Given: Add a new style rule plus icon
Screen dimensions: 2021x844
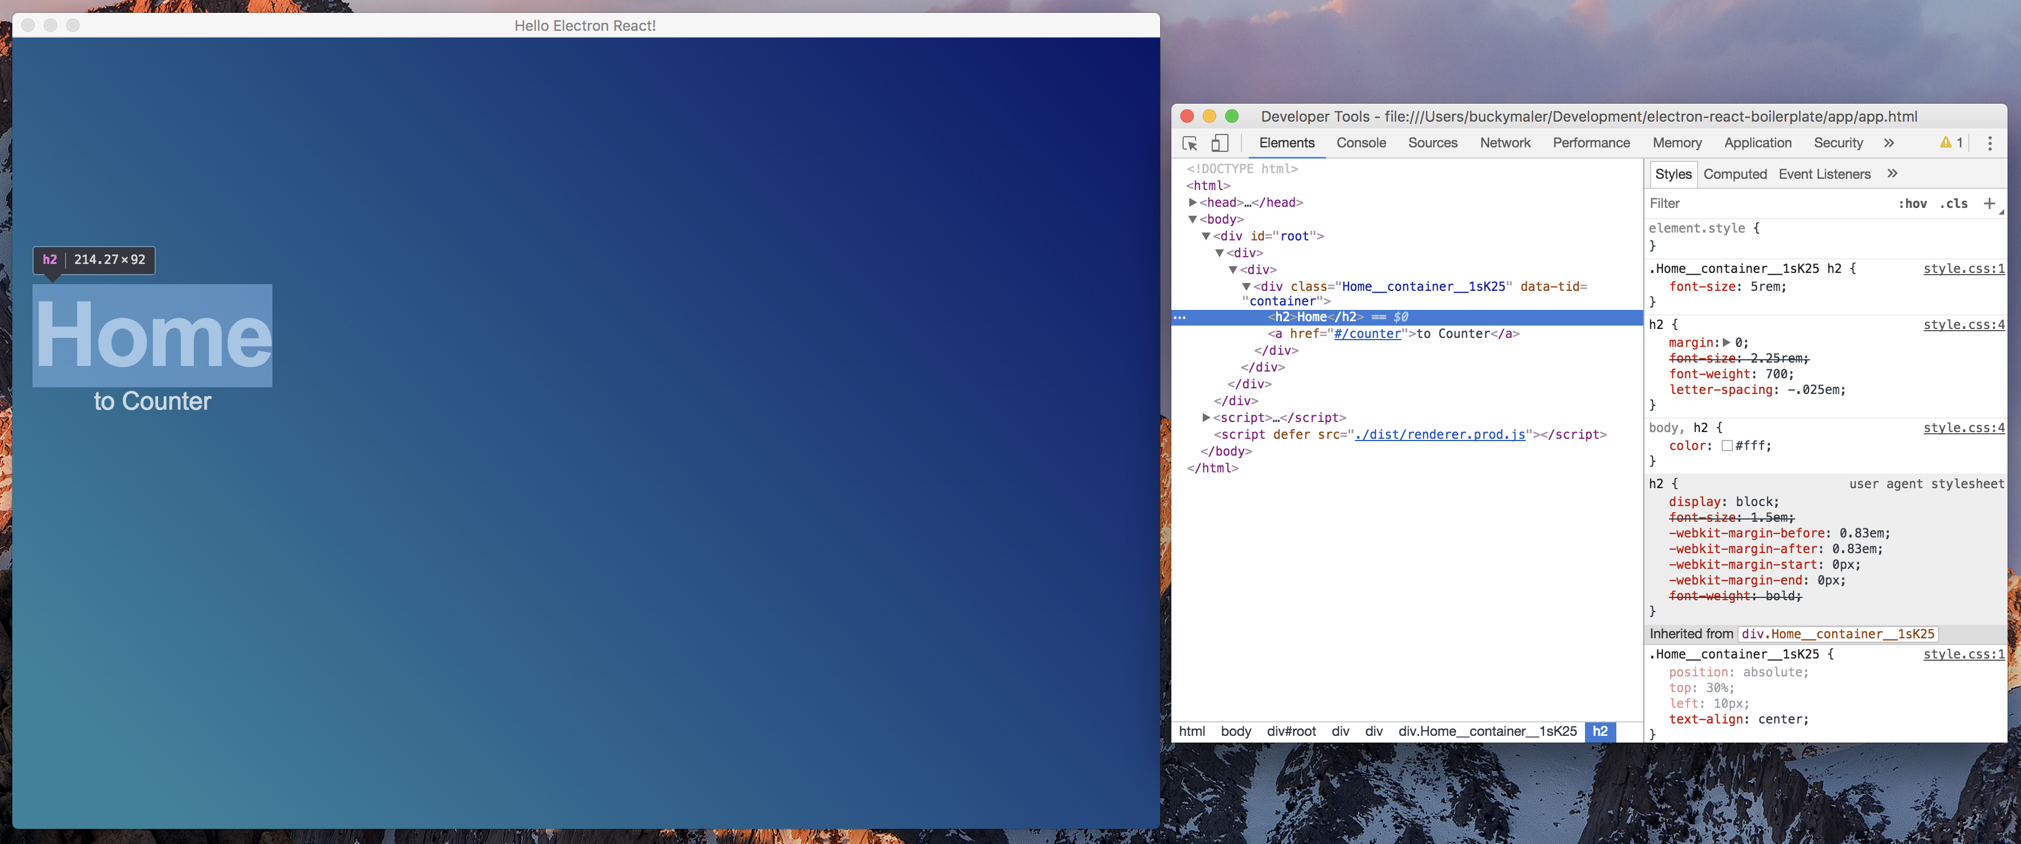Looking at the screenshot, I should coord(1989,203).
